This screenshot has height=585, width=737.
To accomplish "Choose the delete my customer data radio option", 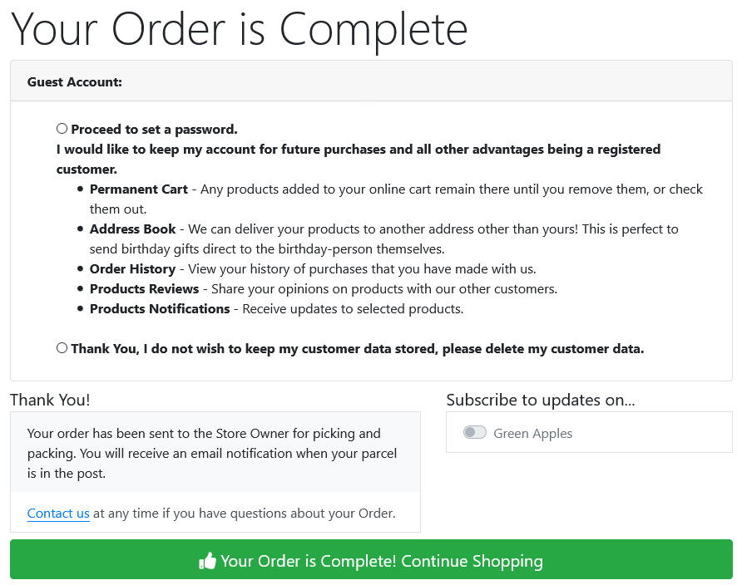I will tap(62, 348).
